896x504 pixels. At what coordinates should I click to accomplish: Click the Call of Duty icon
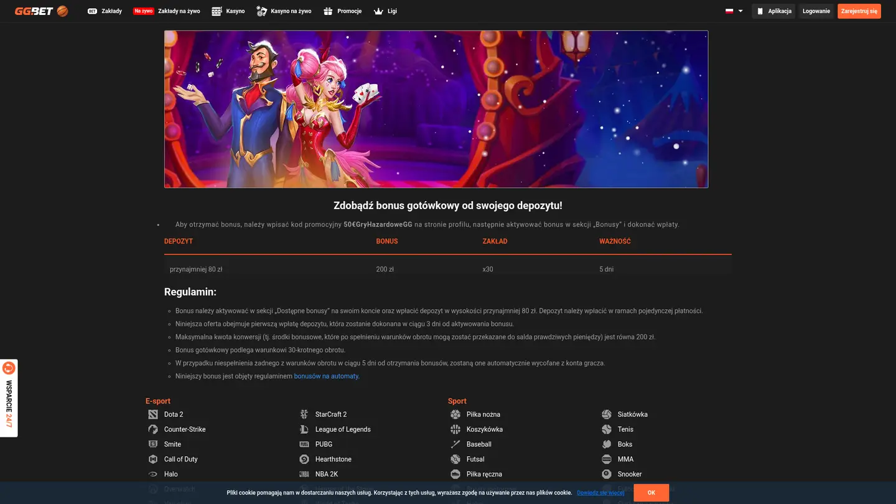pos(153,459)
